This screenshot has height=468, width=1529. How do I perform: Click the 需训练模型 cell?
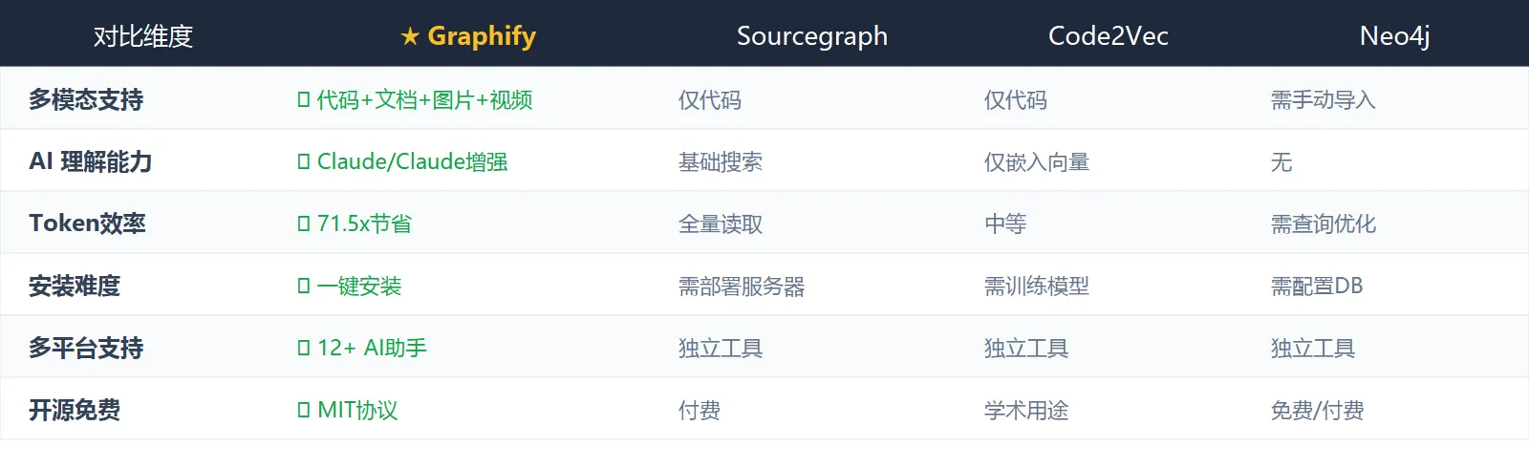tap(1037, 286)
